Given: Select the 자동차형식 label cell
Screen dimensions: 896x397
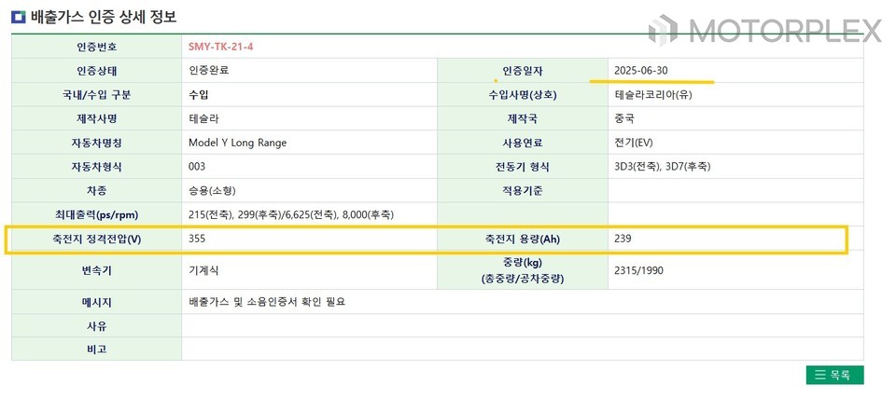Looking at the screenshot, I should pyautogui.click(x=96, y=167).
